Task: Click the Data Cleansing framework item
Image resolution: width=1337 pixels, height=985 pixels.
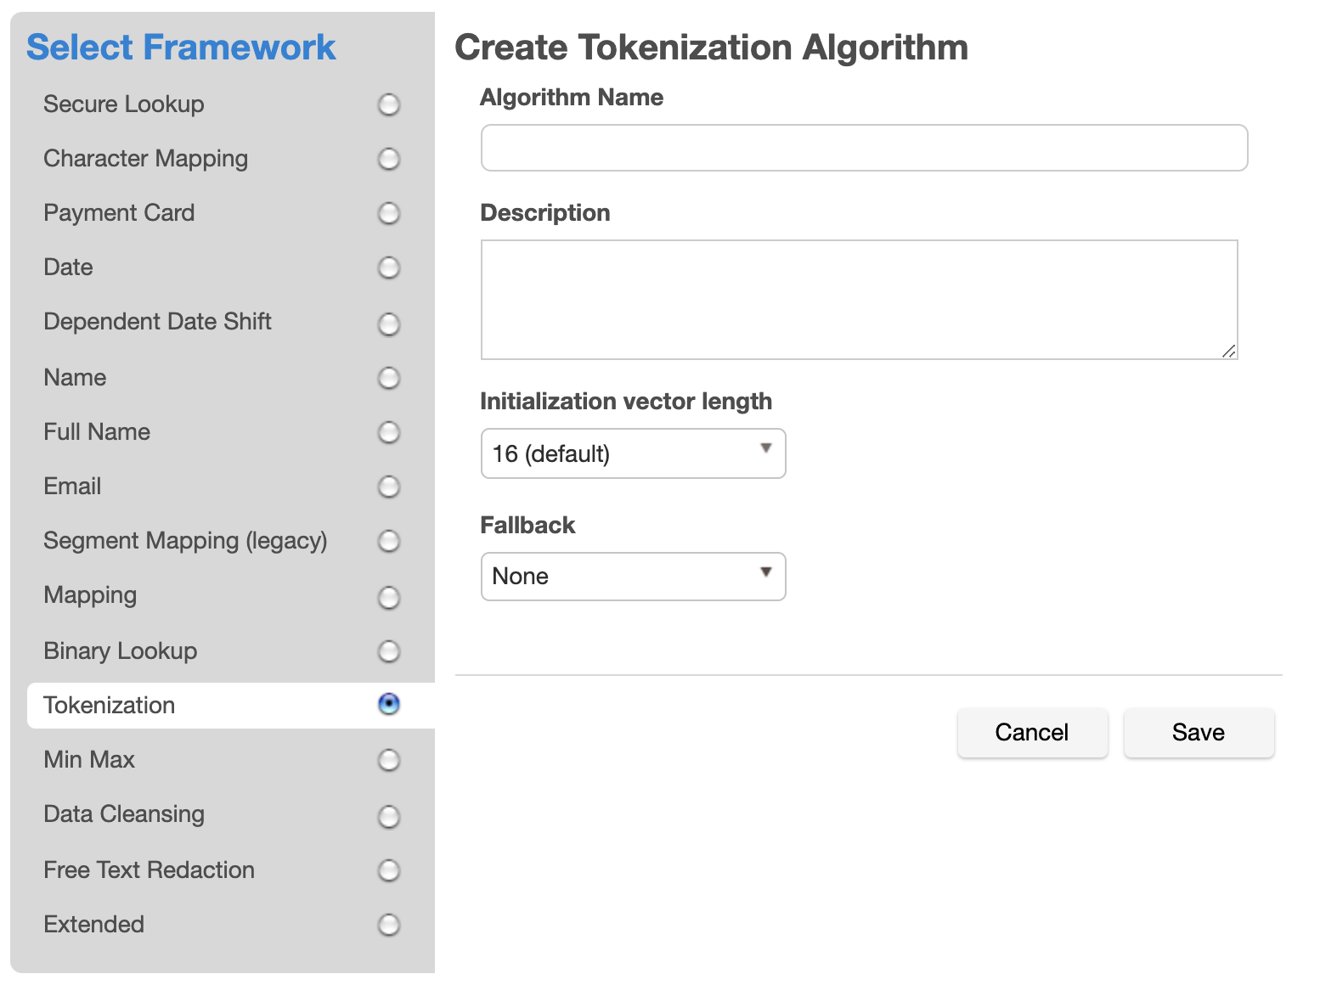Action: click(x=124, y=814)
